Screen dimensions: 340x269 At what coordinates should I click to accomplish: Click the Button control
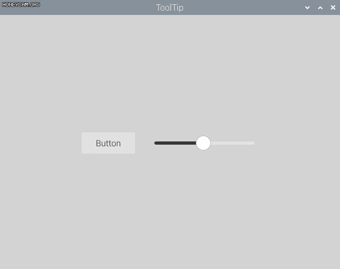(108, 143)
